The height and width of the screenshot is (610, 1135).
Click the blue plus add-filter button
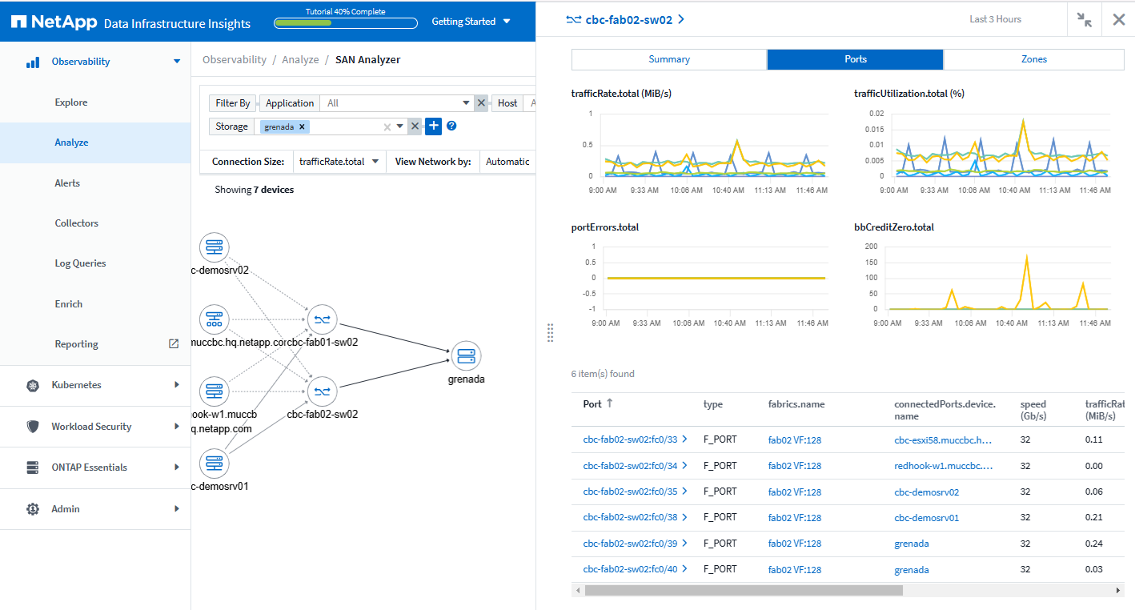pyautogui.click(x=433, y=126)
